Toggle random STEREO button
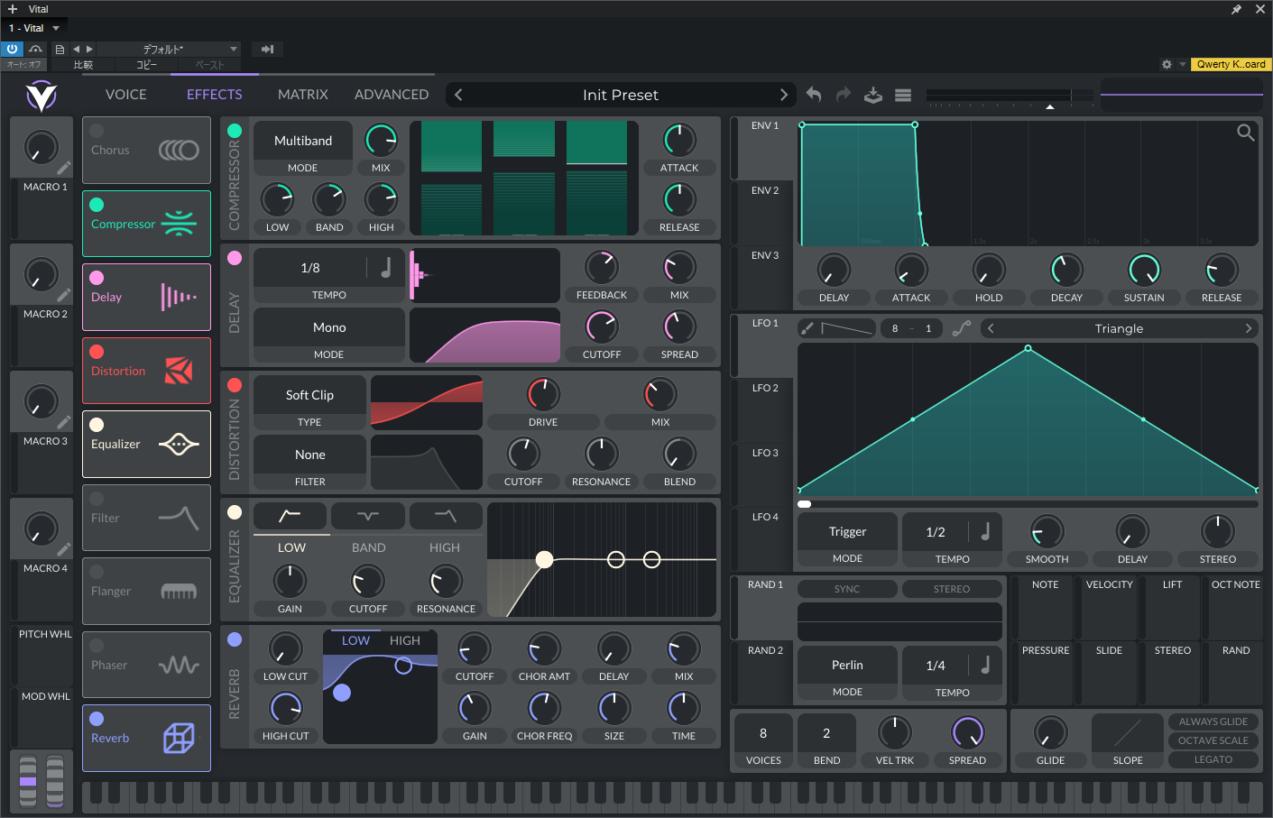The height and width of the screenshot is (818, 1273). (952, 589)
